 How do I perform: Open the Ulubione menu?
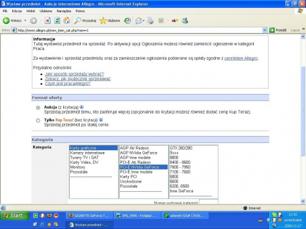46,11
